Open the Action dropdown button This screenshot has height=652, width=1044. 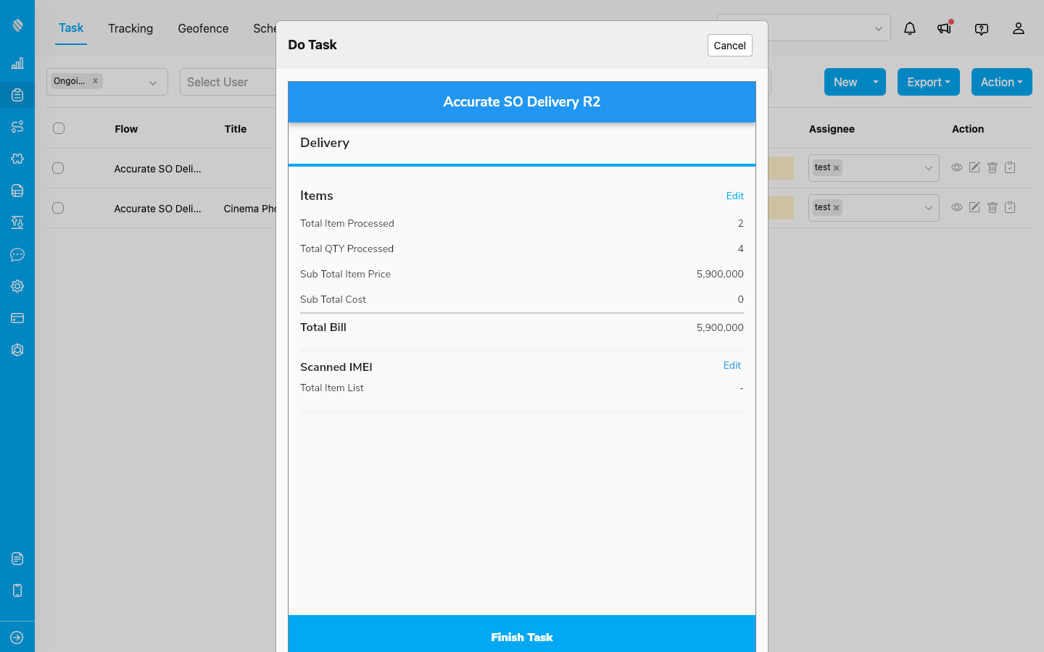(x=1002, y=82)
